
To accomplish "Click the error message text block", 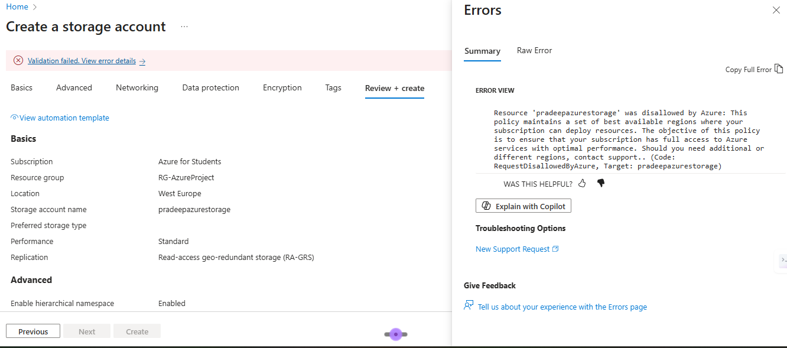I will pos(629,139).
